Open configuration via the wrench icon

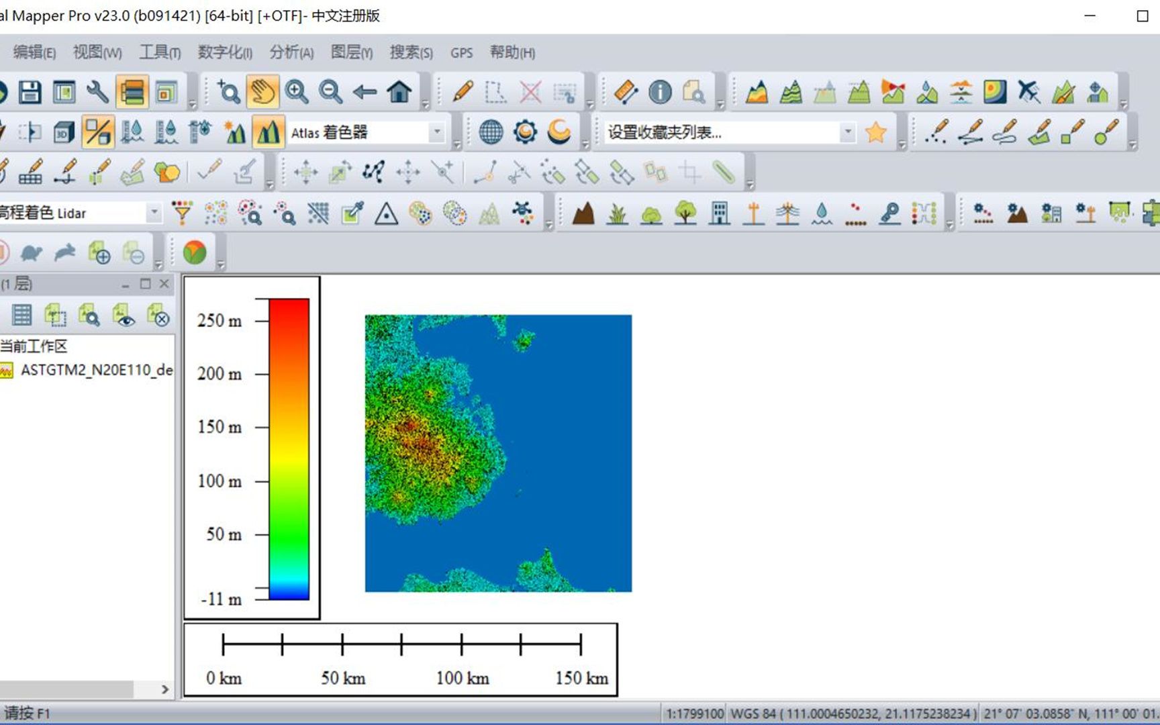pos(97,91)
